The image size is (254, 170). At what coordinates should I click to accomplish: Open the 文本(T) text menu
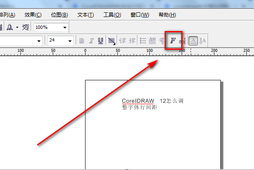click(86, 15)
